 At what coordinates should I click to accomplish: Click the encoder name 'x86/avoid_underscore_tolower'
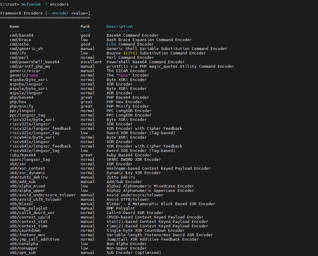pyautogui.click(x=43, y=195)
